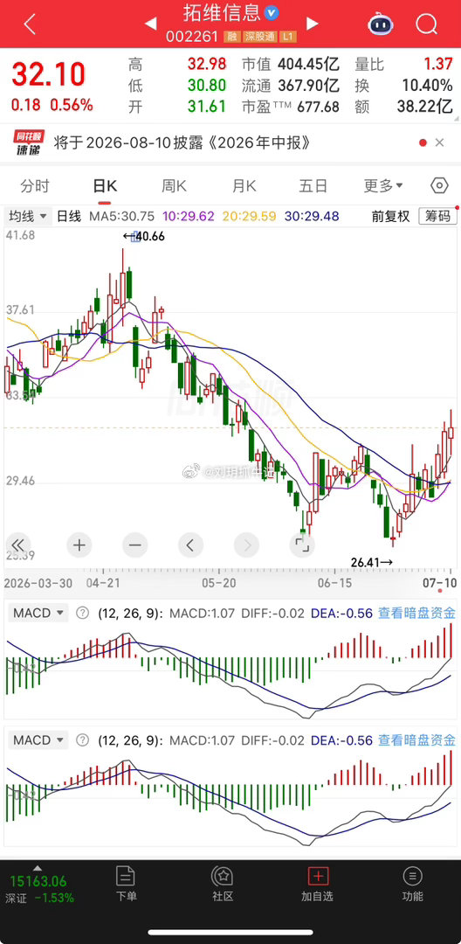Open the search magnifier icon
This screenshot has width=461, height=944.
point(426,24)
